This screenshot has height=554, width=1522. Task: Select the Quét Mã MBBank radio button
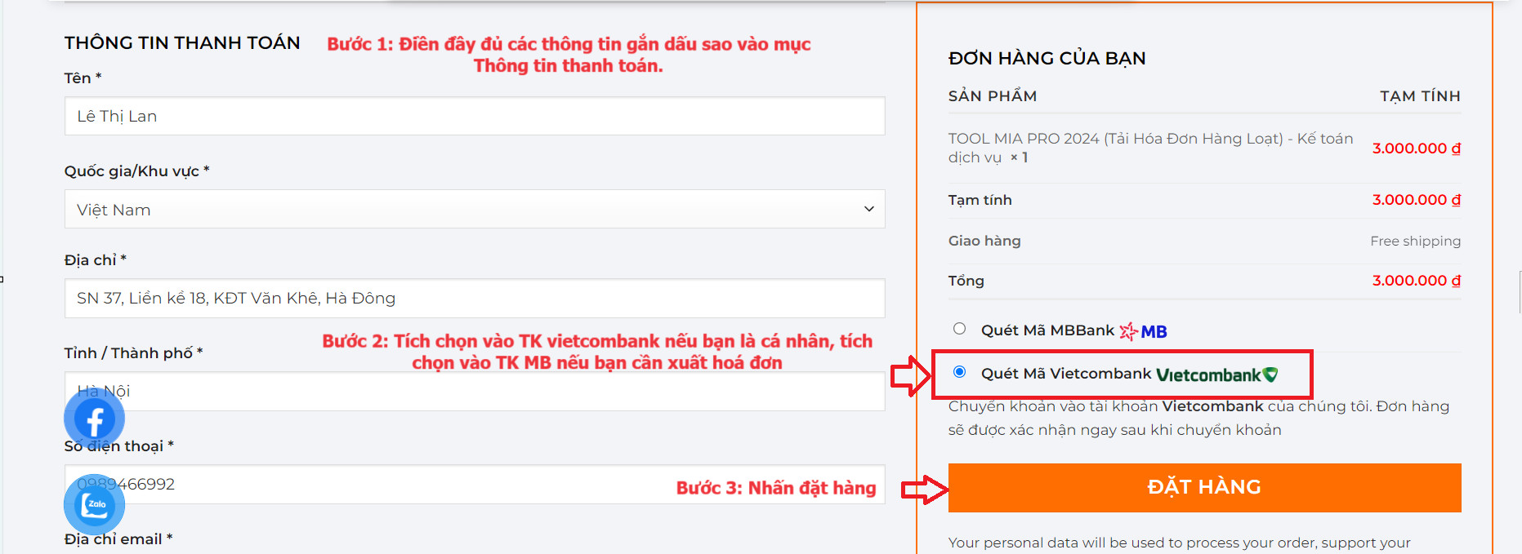(959, 329)
